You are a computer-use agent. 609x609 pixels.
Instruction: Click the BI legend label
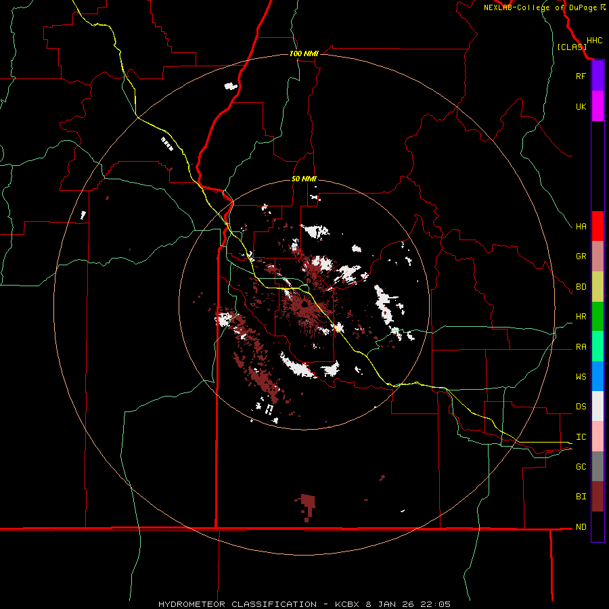581,497
